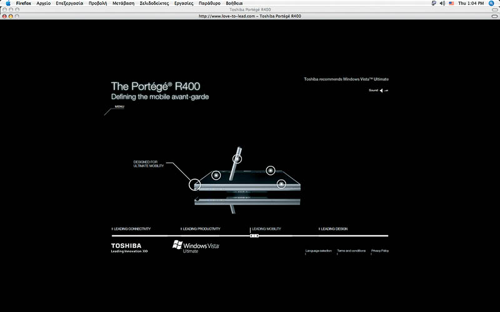Click the timeline slider handle
Screen dimensions: 500x312
254,236
